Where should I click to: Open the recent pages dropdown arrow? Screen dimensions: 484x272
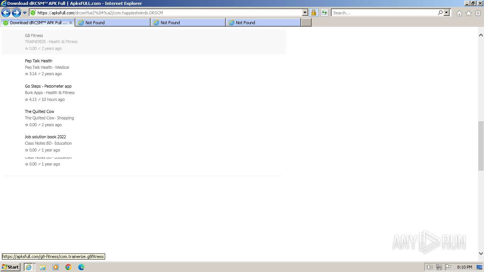point(25,13)
